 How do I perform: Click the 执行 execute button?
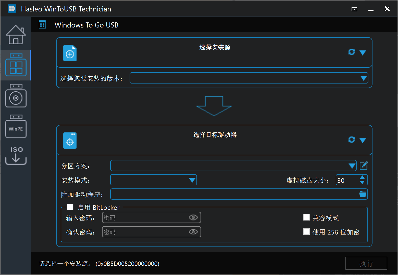point(366,263)
